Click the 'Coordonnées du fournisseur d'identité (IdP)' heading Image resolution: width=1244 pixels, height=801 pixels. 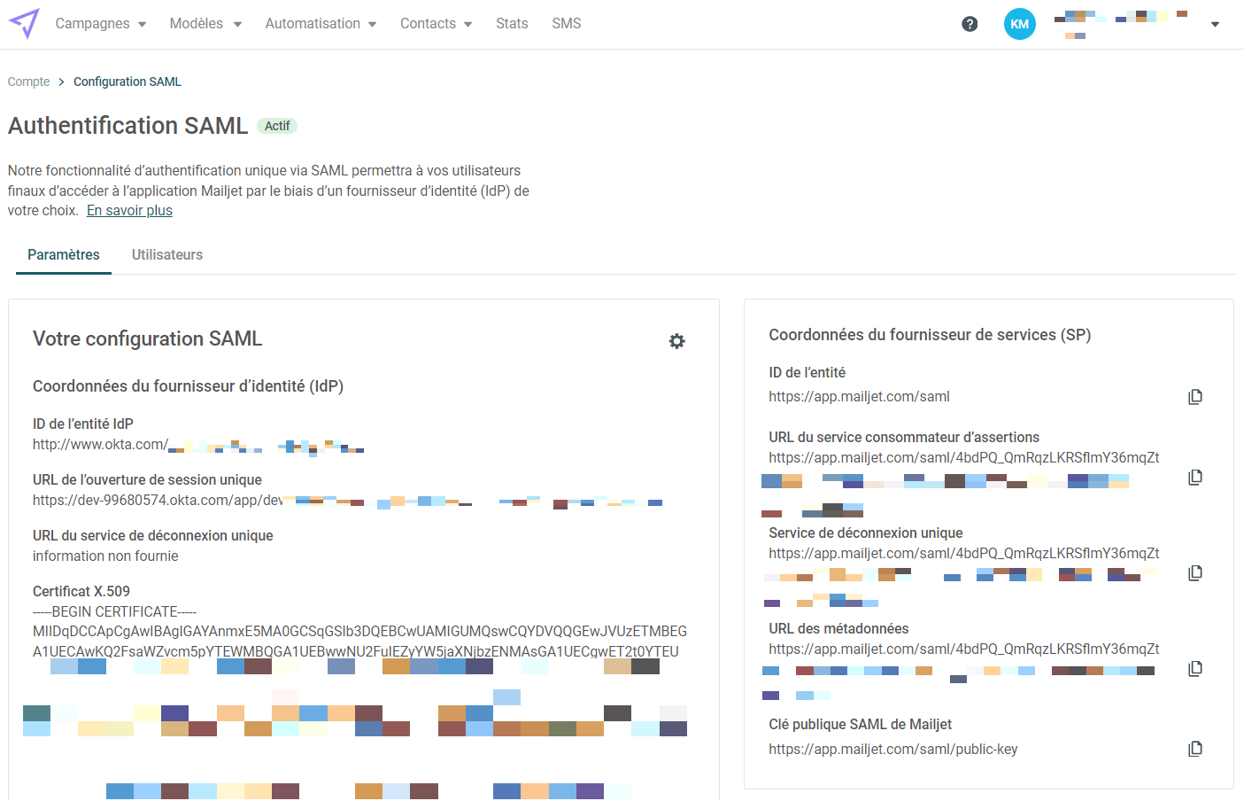(189, 386)
